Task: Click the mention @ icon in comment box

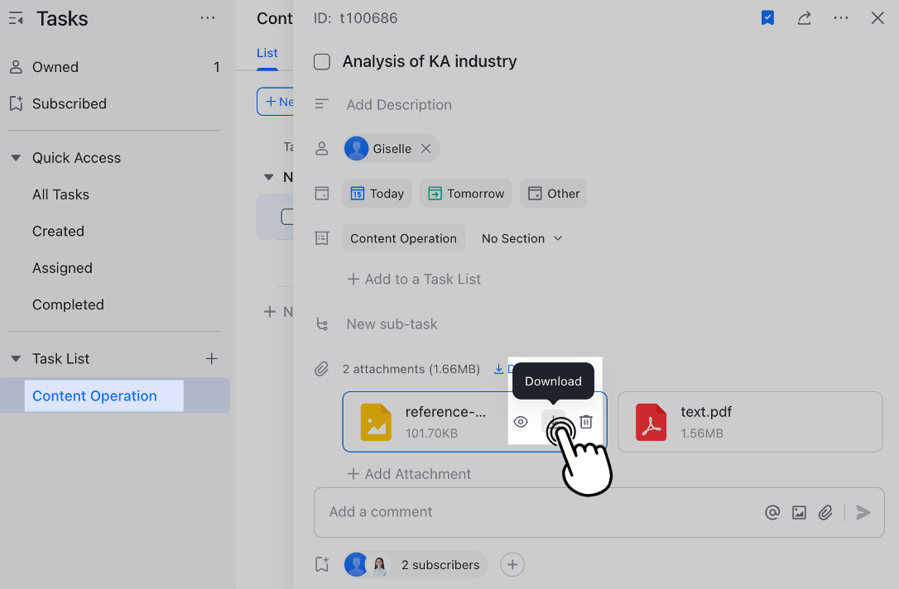Action: pyautogui.click(x=772, y=512)
